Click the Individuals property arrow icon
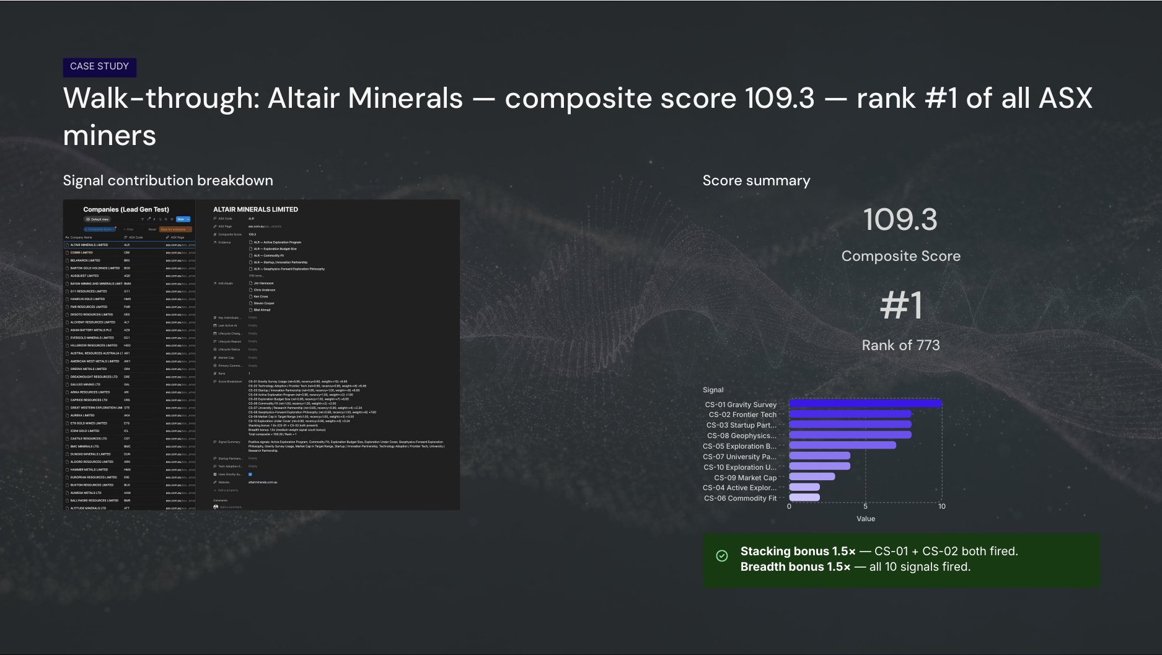The width and height of the screenshot is (1162, 655). click(x=215, y=283)
